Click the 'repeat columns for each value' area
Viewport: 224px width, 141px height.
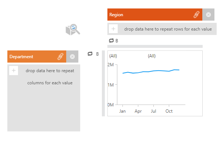click(x=44, y=98)
